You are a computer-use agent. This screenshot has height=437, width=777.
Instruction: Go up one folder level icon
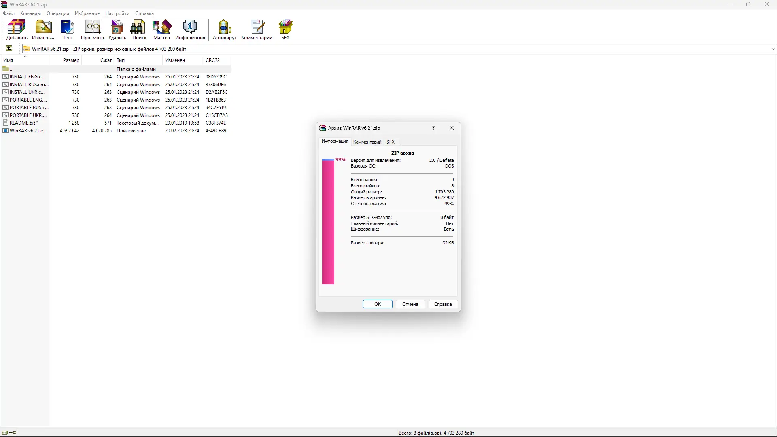(x=9, y=49)
